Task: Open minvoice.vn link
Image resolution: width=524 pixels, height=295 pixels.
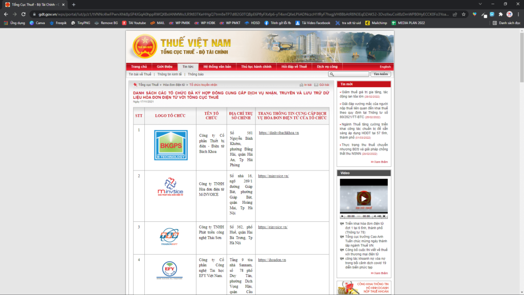Action: pyautogui.click(x=273, y=176)
